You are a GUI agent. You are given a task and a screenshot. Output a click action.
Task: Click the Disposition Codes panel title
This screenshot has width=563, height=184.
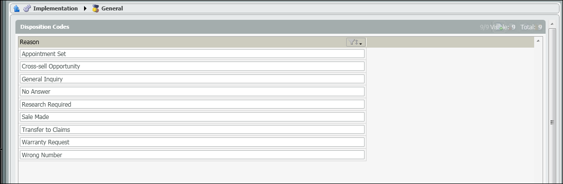pos(45,27)
